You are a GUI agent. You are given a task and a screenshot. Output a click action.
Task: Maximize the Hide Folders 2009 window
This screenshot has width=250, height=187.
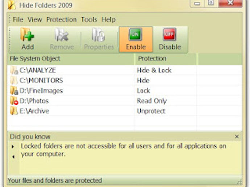(x=211, y=3)
